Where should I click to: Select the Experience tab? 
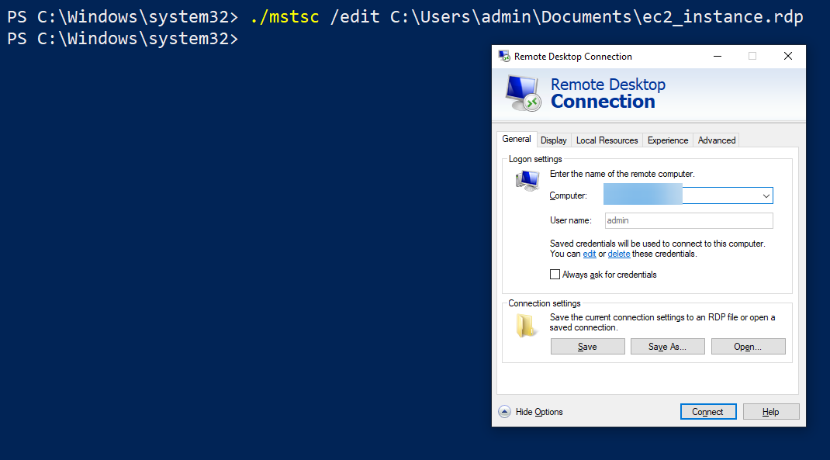click(668, 140)
